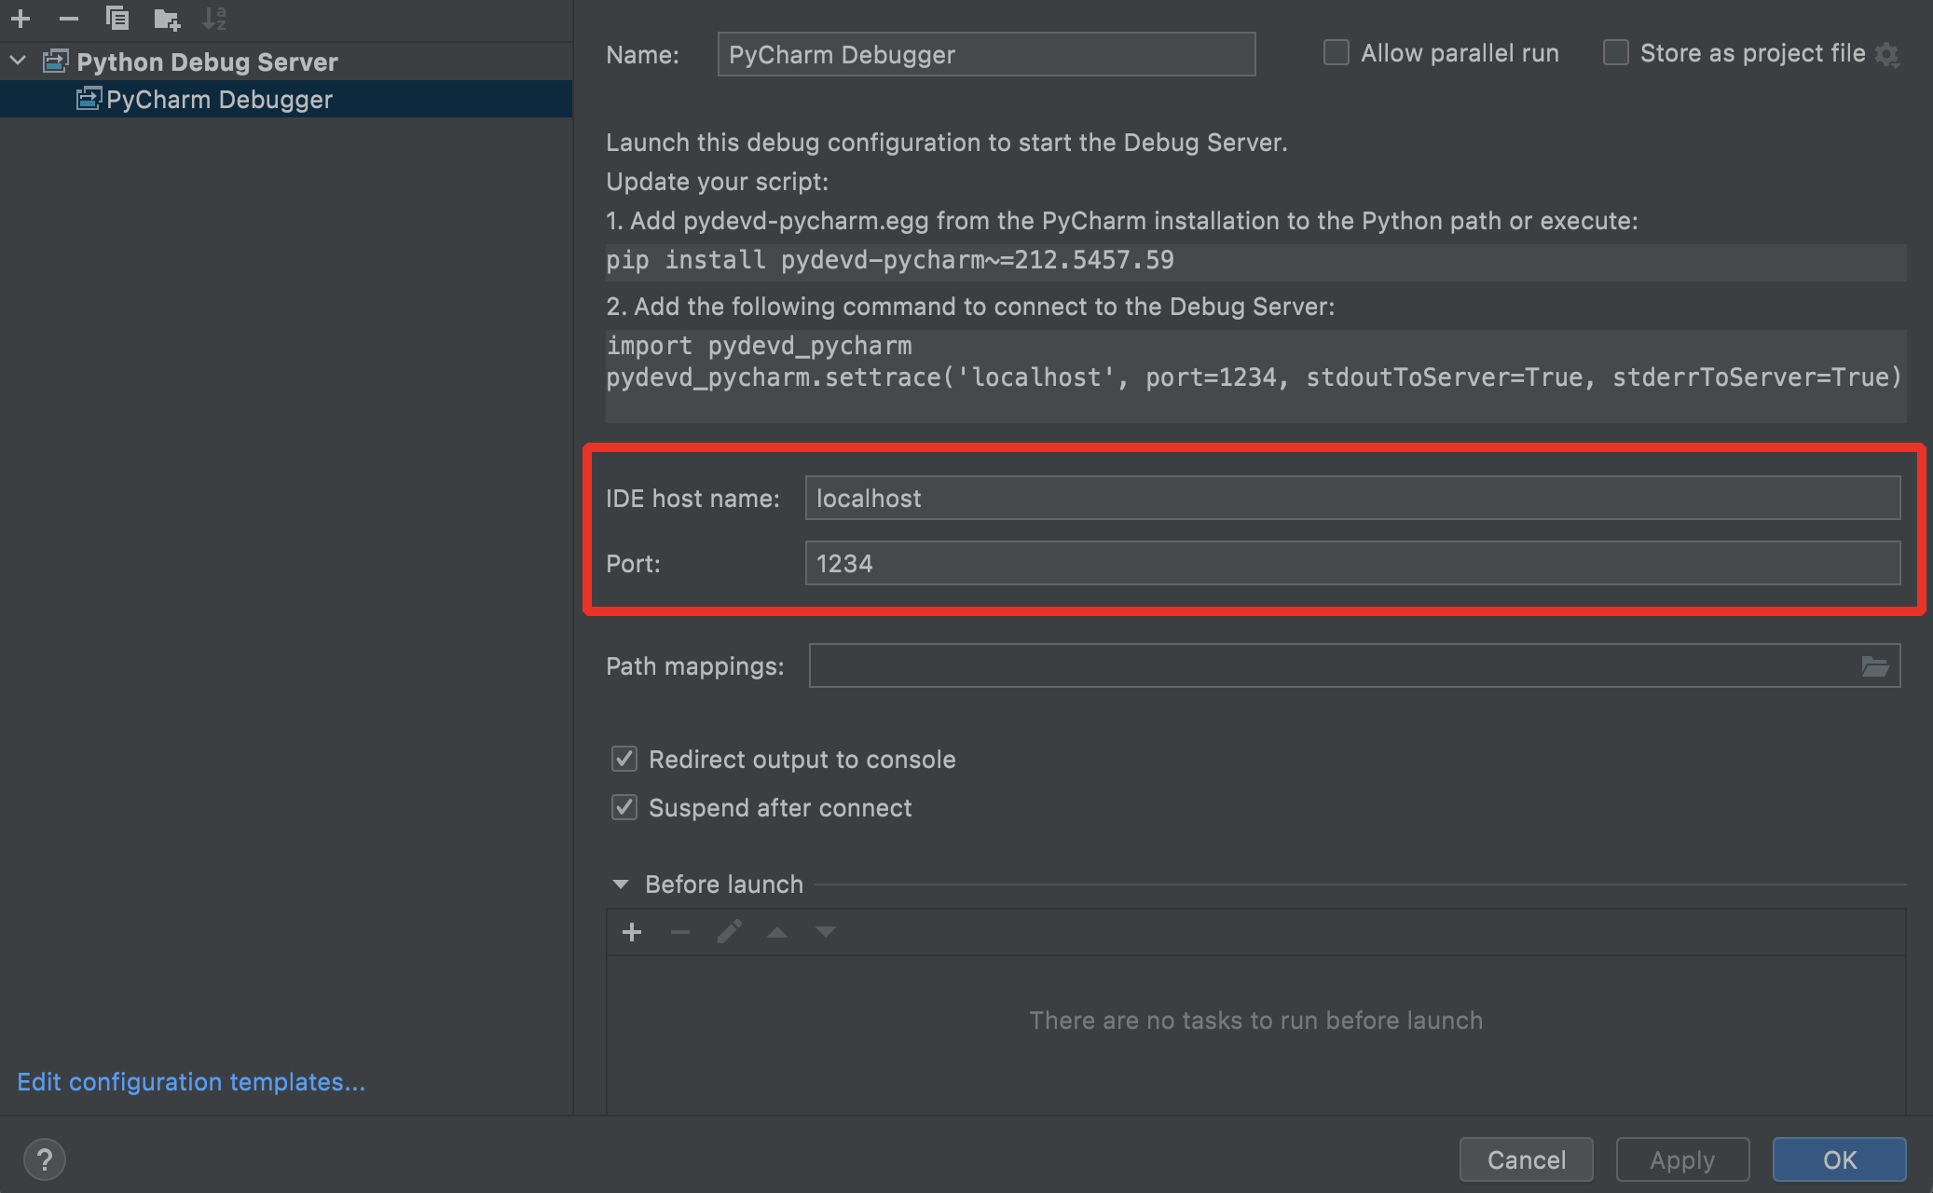The width and height of the screenshot is (1933, 1193).
Task: Click the Remove Configuration minus icon
Action: [x=69, y=18]
